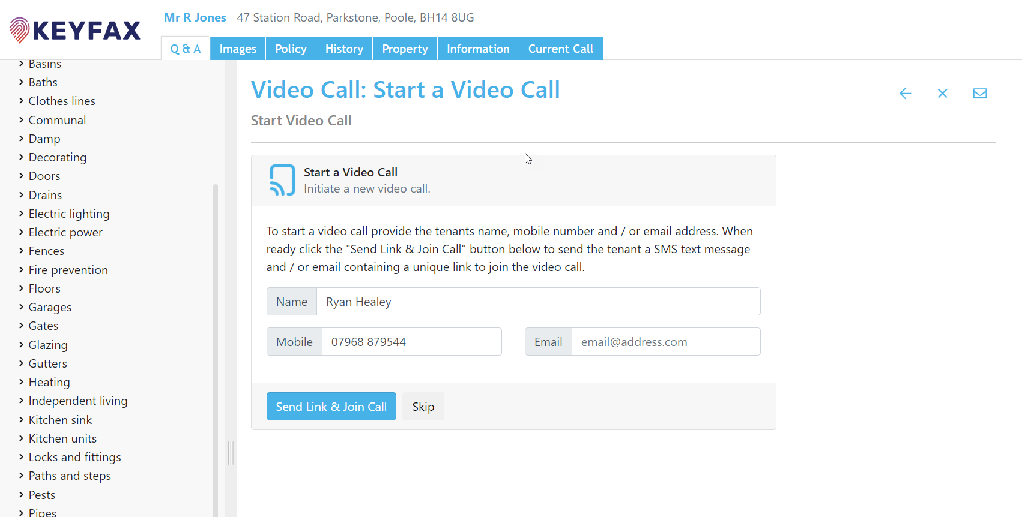
Task: Focus the Mobile number field
Action: pos(411,342)
